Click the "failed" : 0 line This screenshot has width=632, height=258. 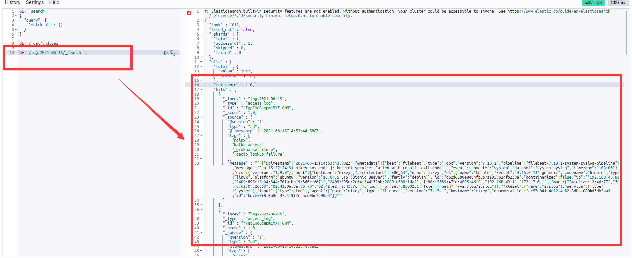pyautogui.click(x=229, y=53)
